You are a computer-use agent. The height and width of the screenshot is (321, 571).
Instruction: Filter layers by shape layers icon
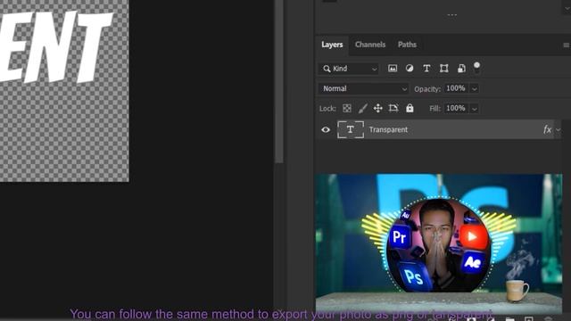(443, 69)
